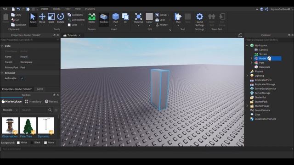Open the UI insert tool
294x165 pixels.
click(x=125, y=18)
